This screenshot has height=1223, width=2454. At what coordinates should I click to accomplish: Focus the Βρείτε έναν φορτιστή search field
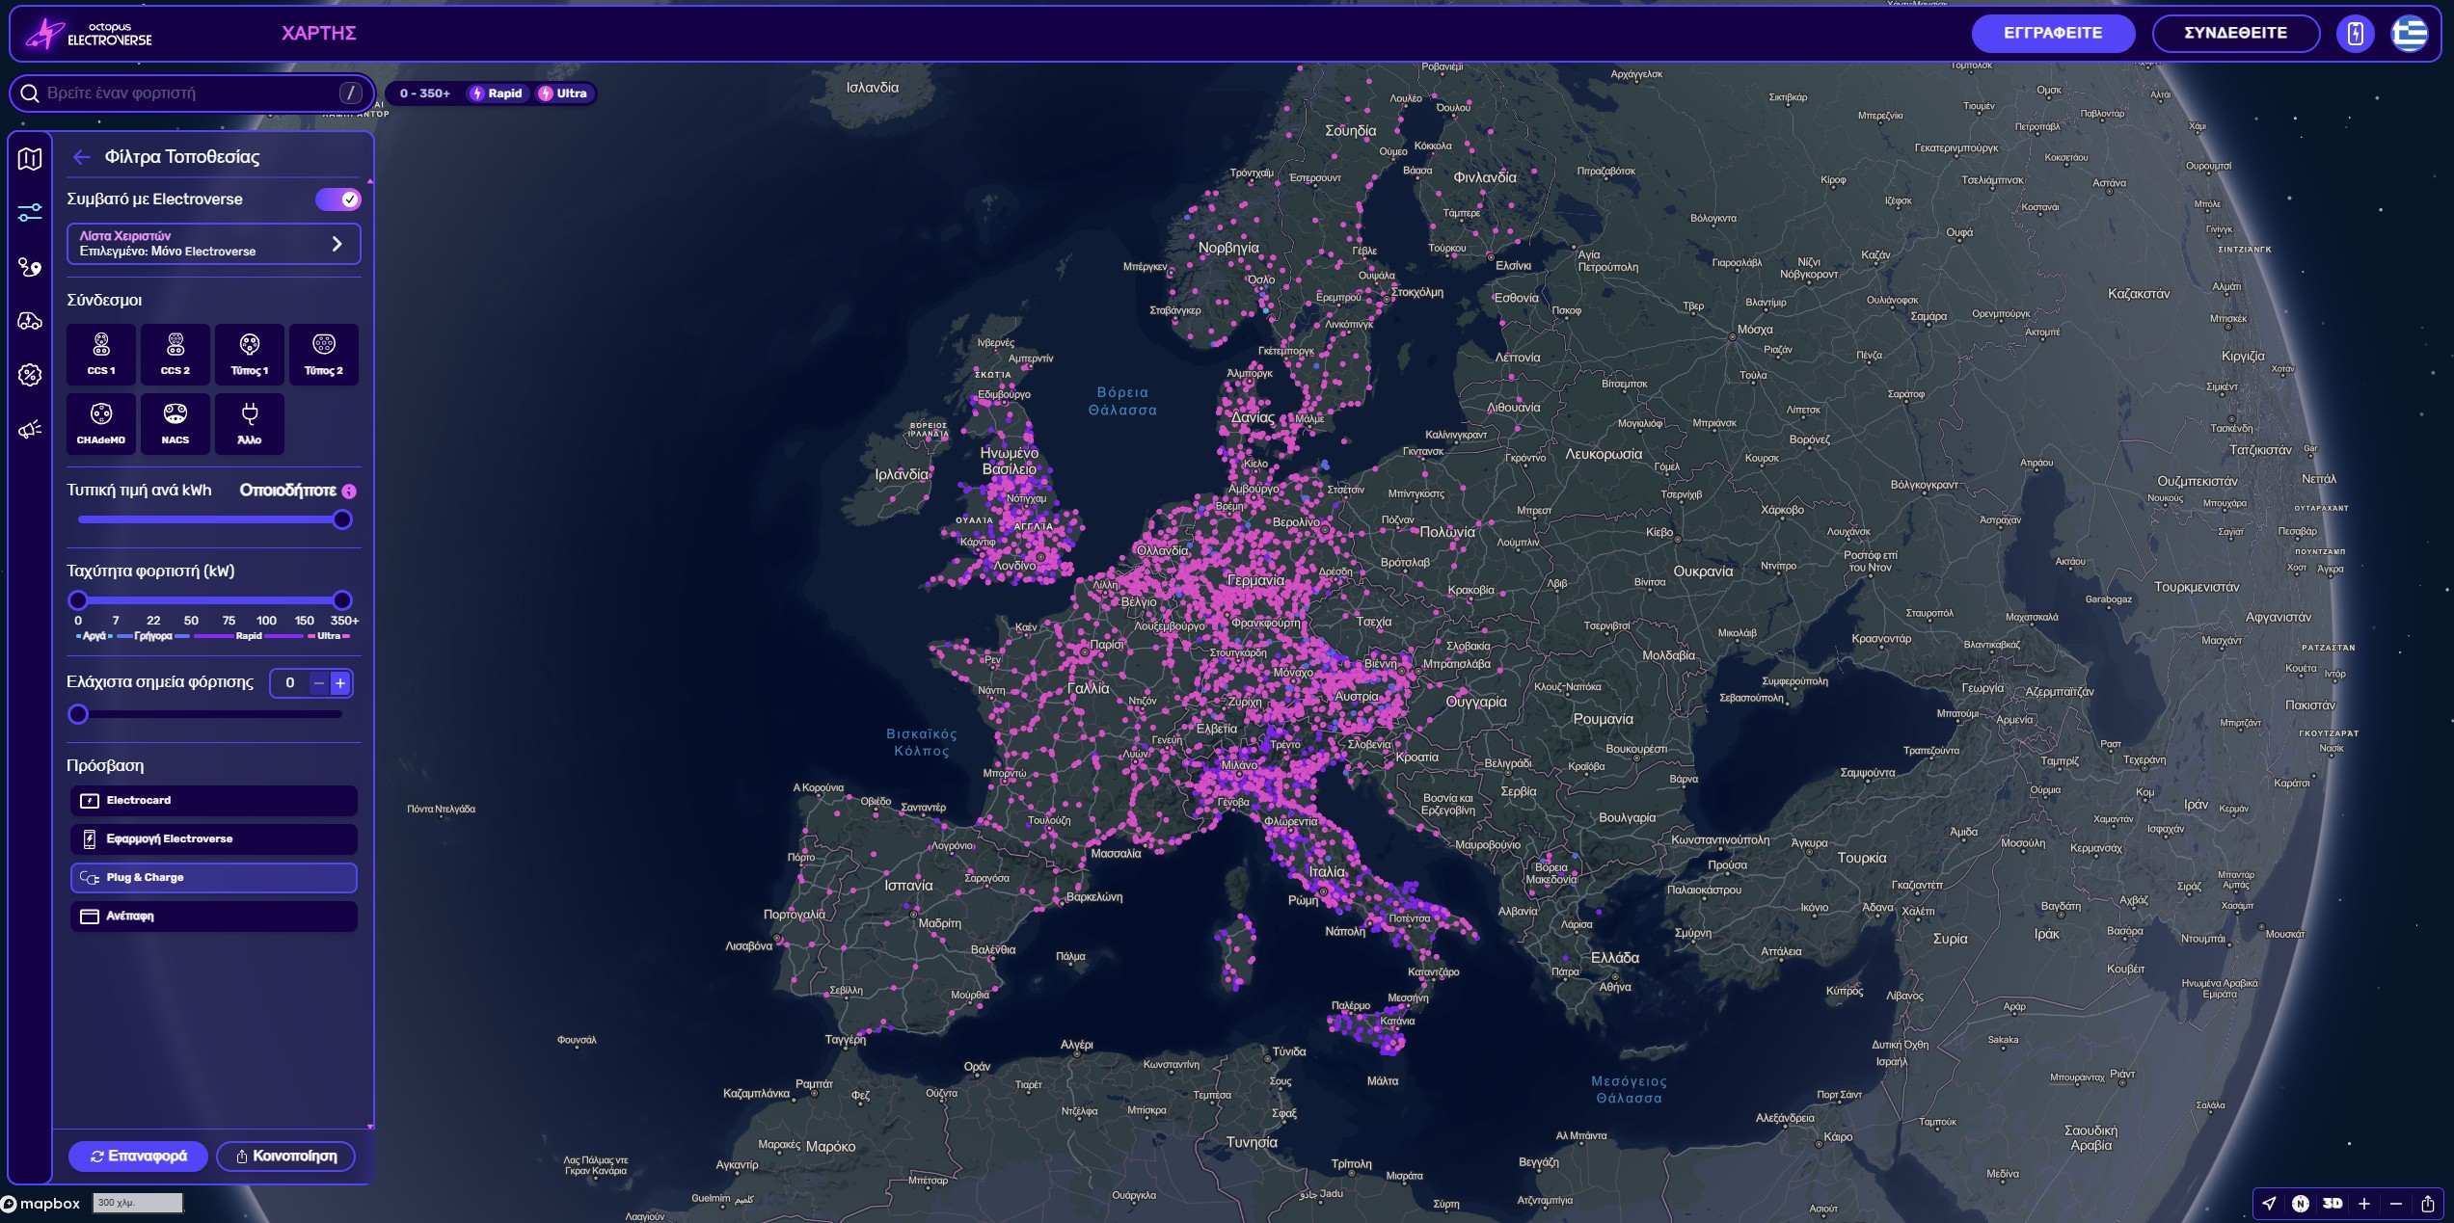click(x=193, y=93)
